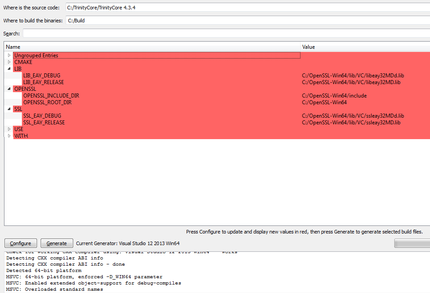Expand the CMAKE group arrow
Screen dimensions: 430x293
coord(9,62)
